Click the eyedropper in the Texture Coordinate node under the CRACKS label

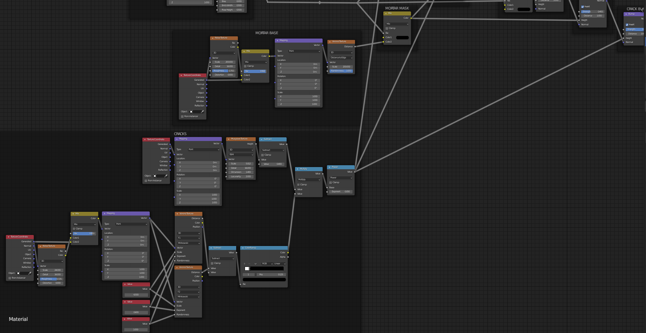166,176
